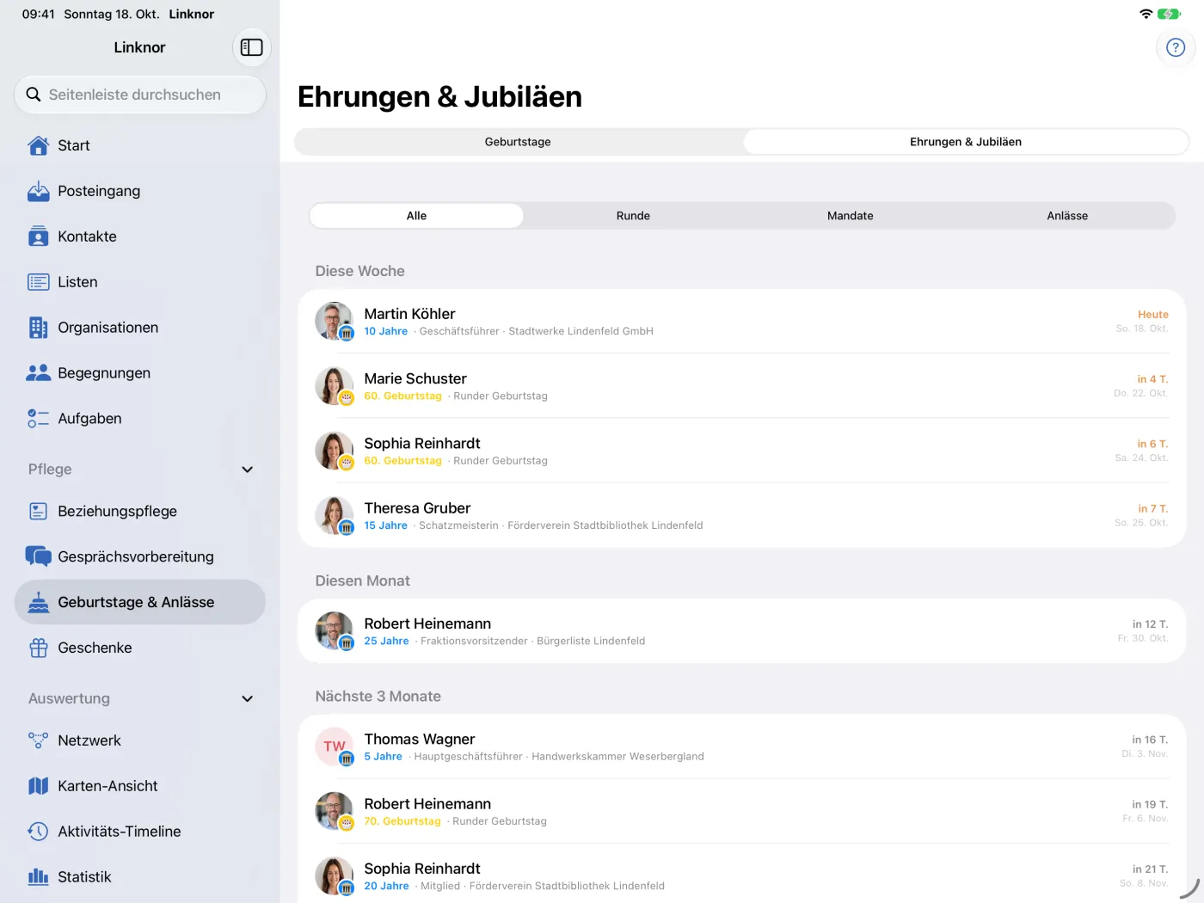Click the Start house icon
Image resolution: width=1204 pixels, height=903 pixels.
point(39,145)
